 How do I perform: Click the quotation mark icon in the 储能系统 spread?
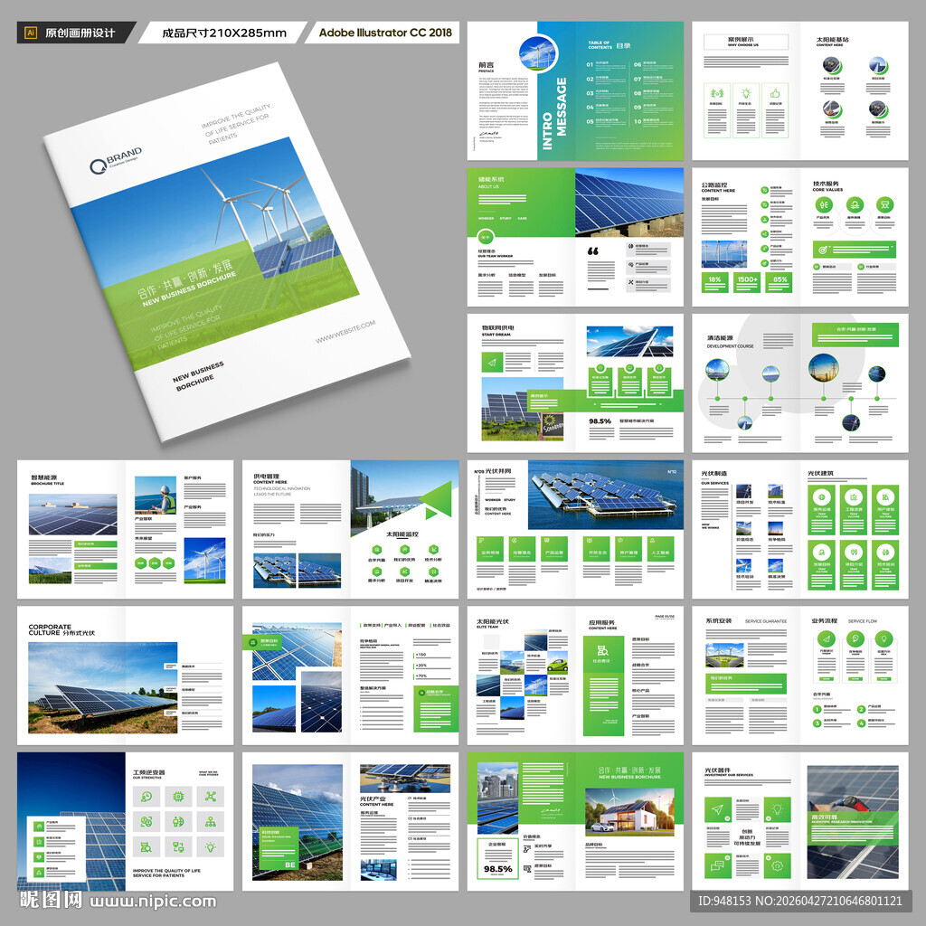click(x=593, y=251)
